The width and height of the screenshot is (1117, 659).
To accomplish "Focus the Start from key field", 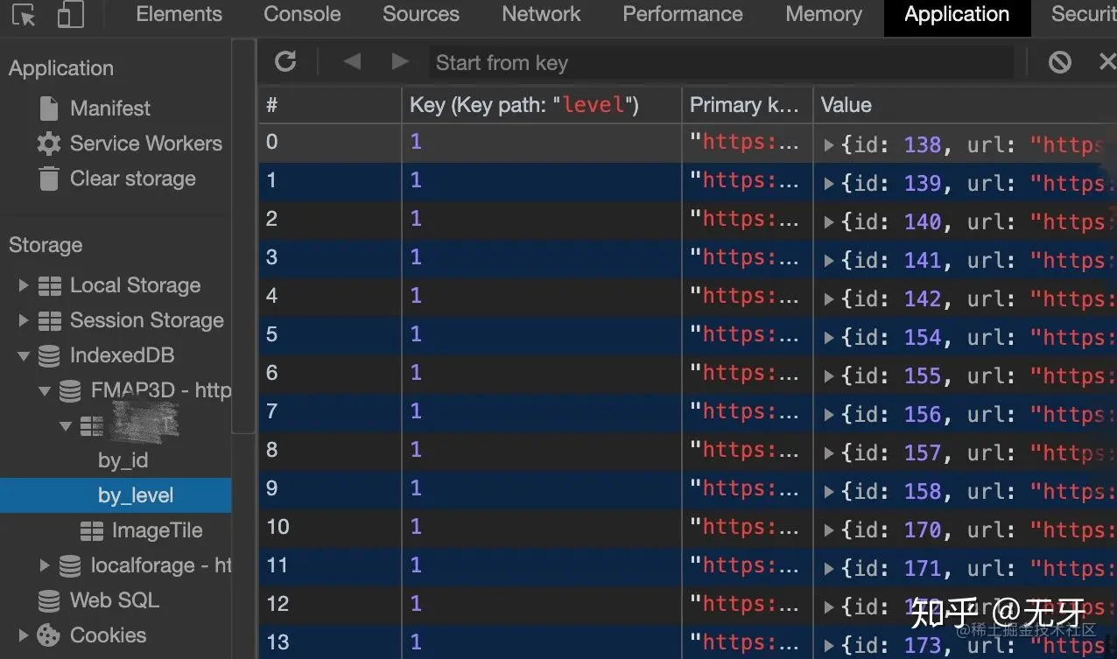I will click(x=720, y=62).
